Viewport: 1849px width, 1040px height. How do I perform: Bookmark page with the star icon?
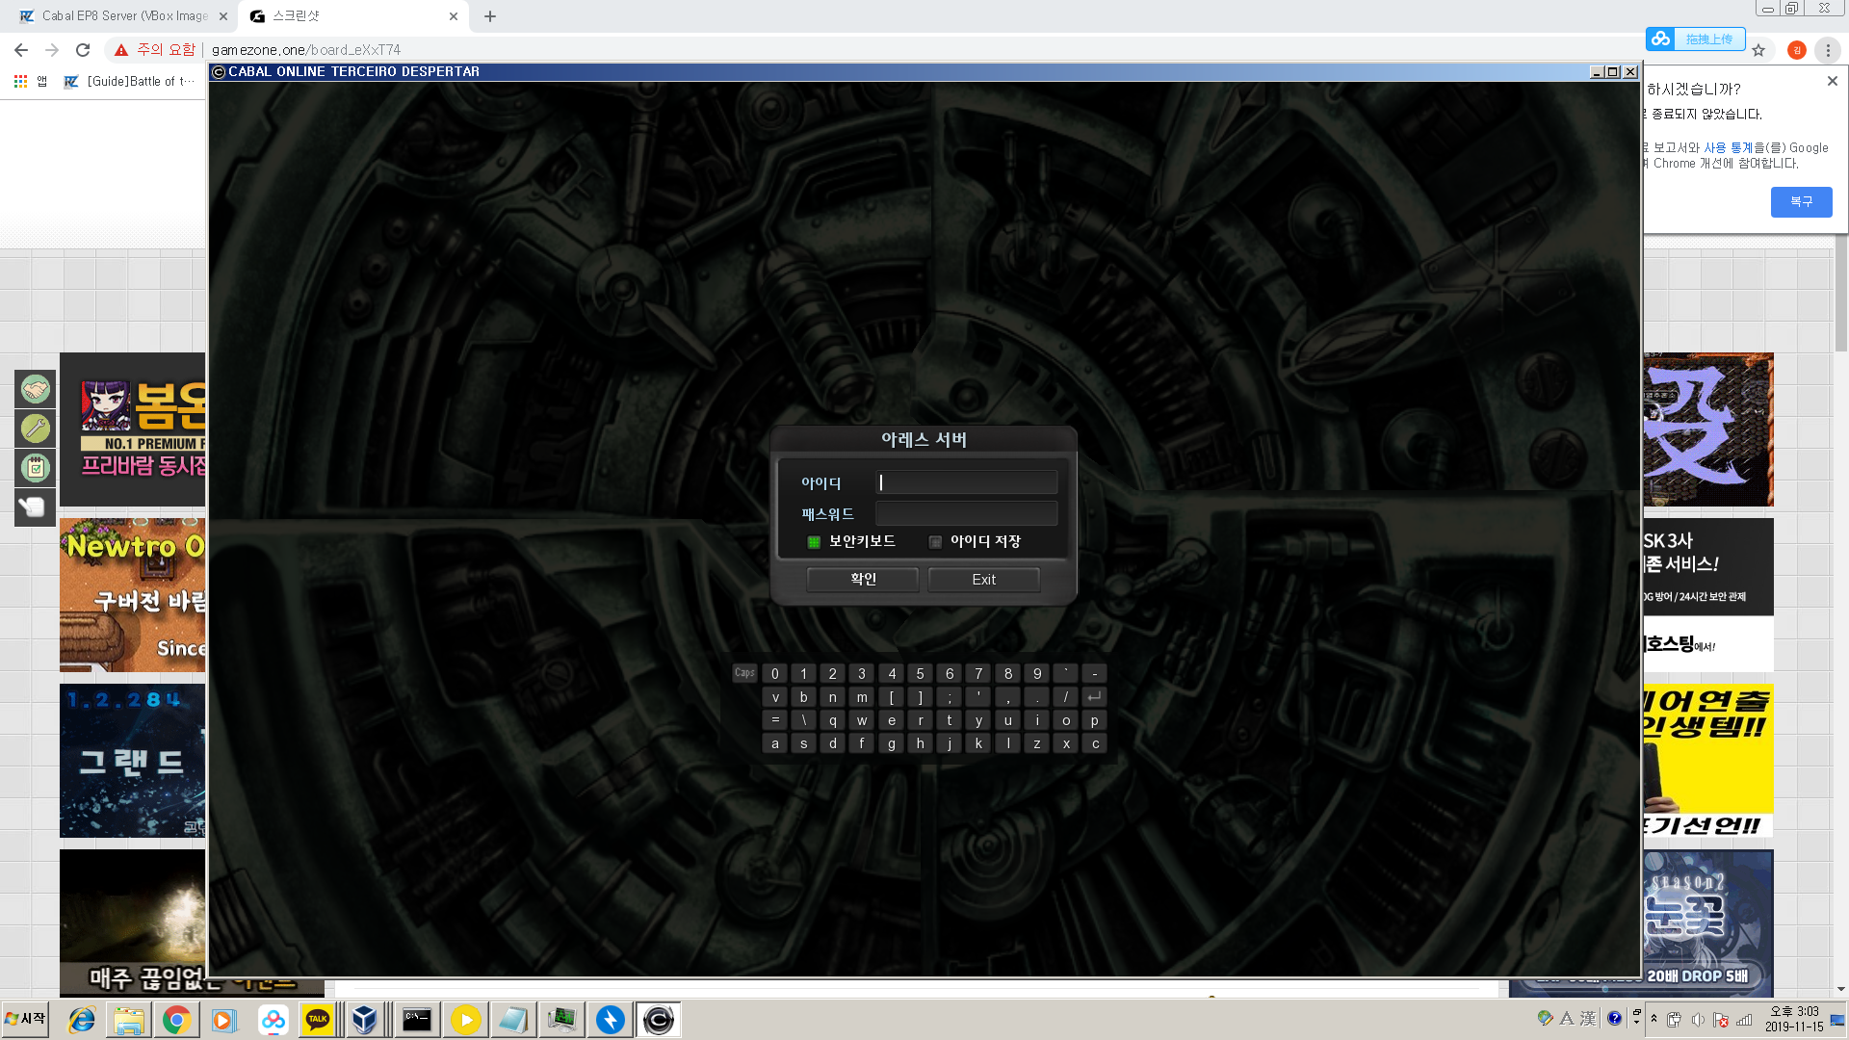pos(1758,50)
